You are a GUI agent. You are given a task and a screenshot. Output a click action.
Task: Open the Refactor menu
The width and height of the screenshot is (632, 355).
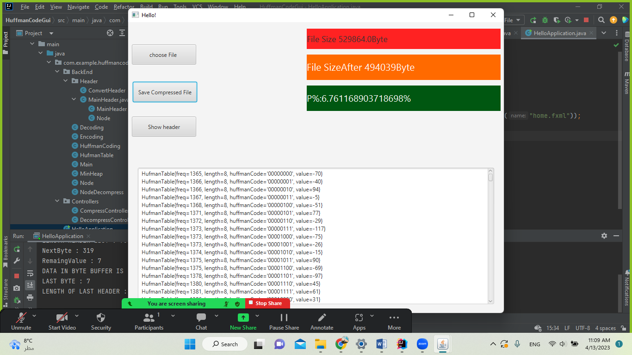coord(124,7)
